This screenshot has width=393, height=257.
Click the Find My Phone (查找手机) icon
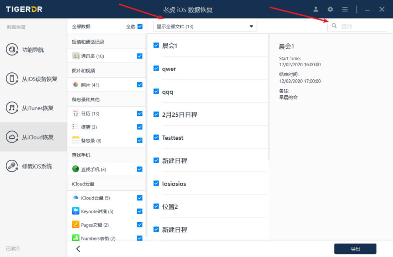[76, 169]
